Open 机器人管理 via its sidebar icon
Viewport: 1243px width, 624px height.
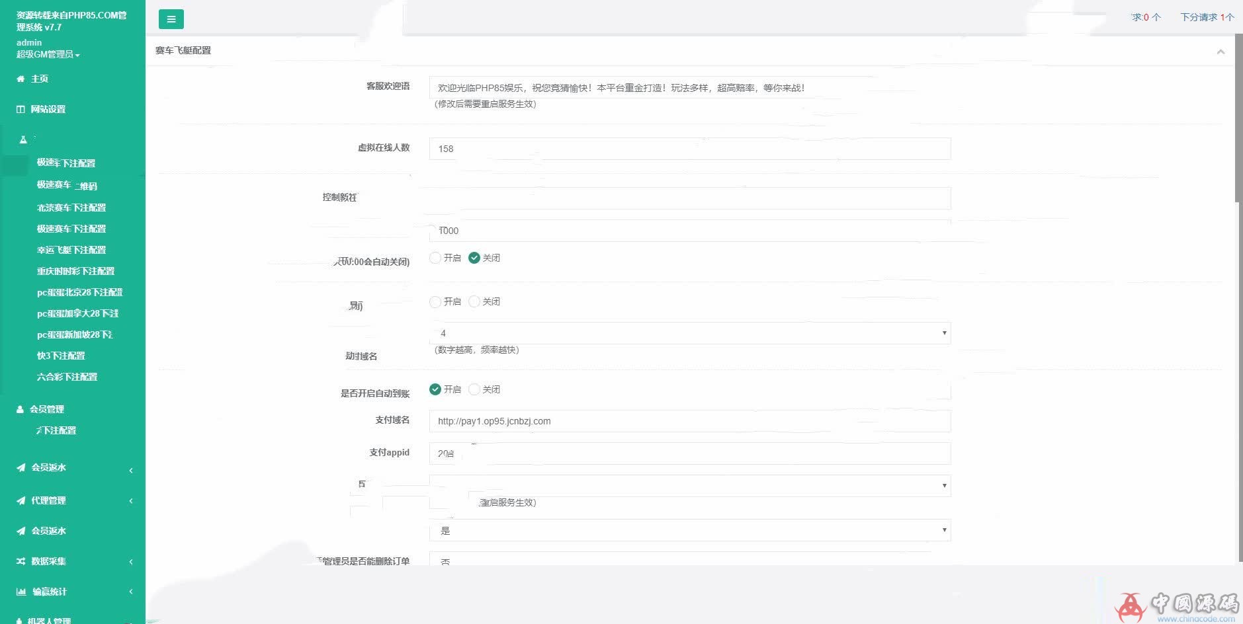(x=20, y=621)
